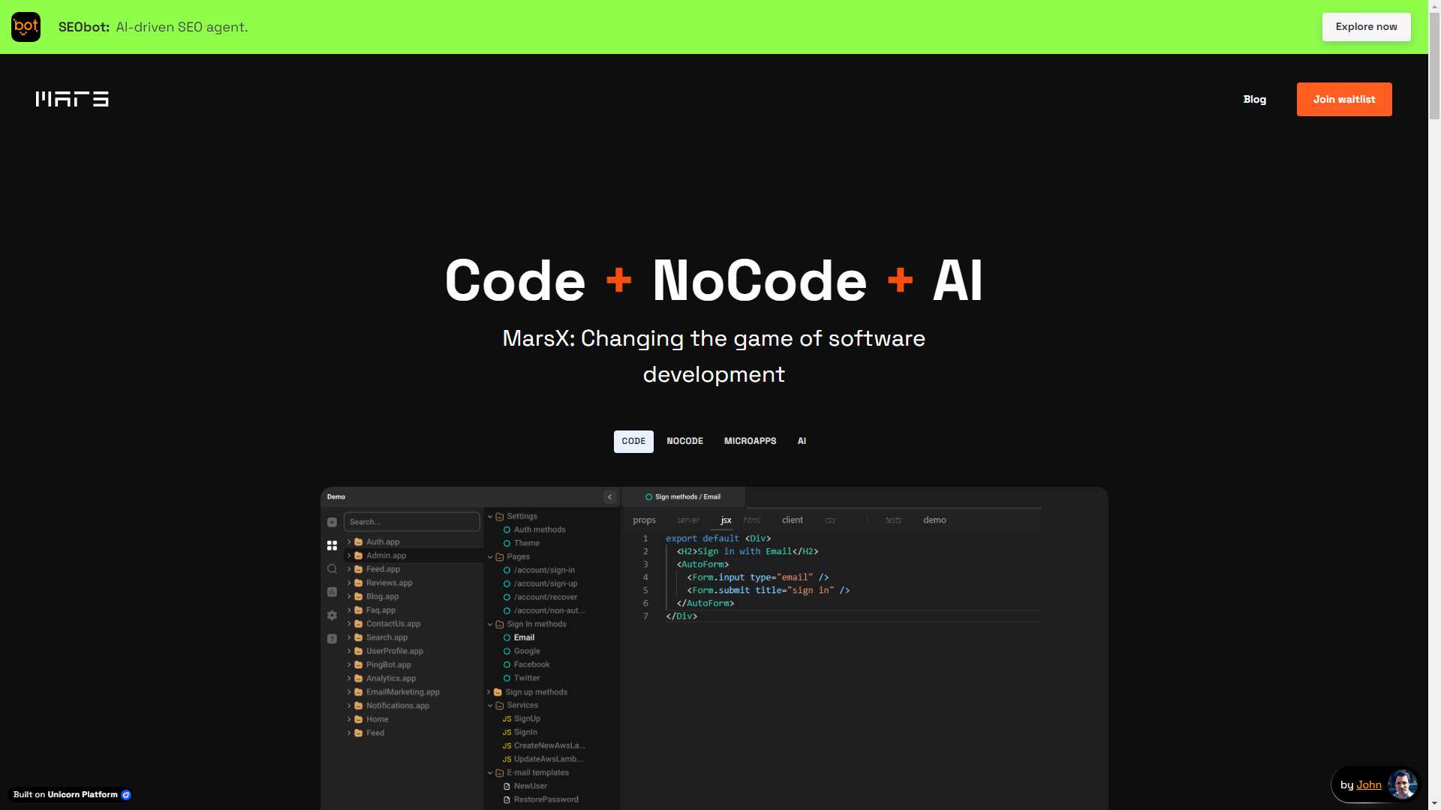The height and width of the screenshot is (810, 1441).
Task: Open the Built on Unicorn Platform link
Action: coord(72,795)
